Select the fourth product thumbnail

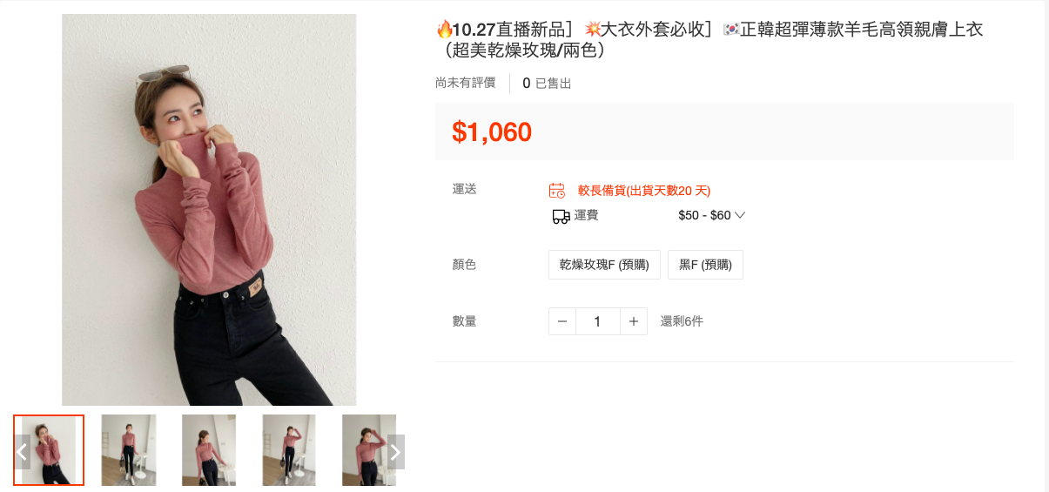pos(289,450)
